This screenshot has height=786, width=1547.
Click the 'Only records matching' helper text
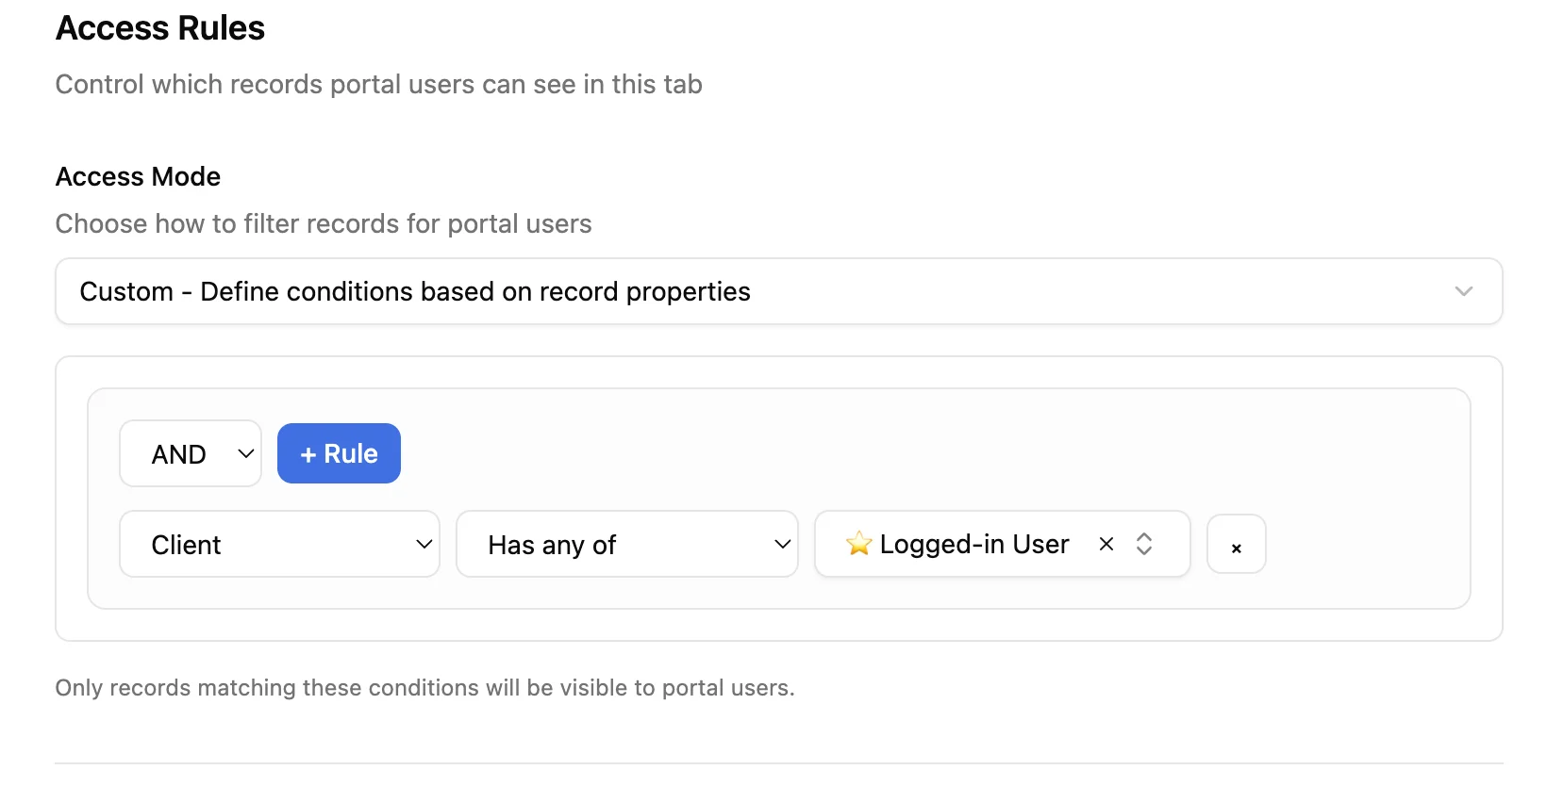tap(424, 688)
